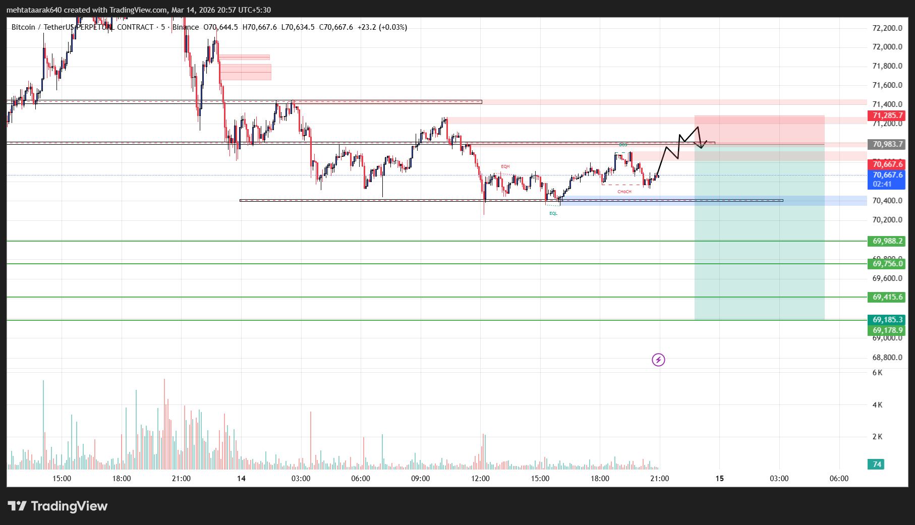Click the 09:00 time axis label
This screenshot has width=915, height=525.
click(420, 479)
